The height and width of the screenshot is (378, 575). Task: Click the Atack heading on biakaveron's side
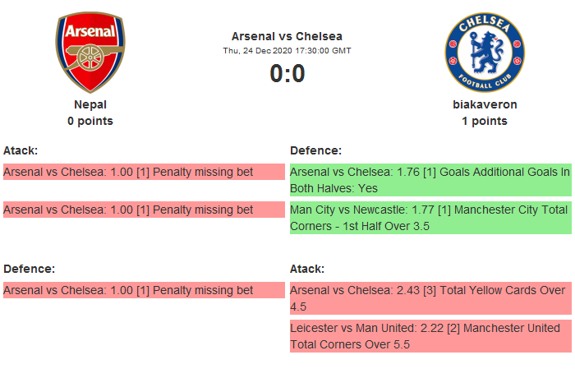tap(307, 269)
